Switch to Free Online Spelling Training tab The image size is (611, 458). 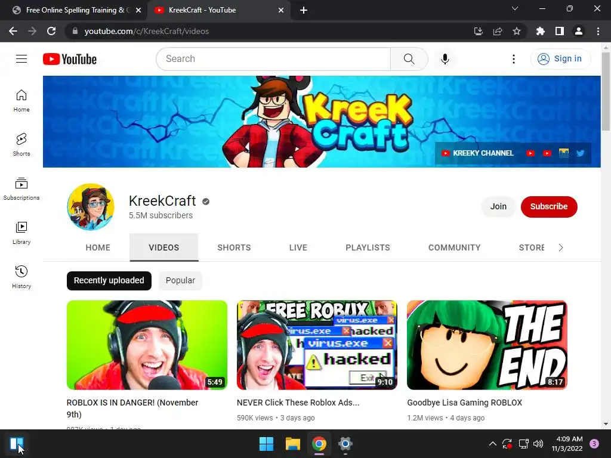[x=74, y=10]
